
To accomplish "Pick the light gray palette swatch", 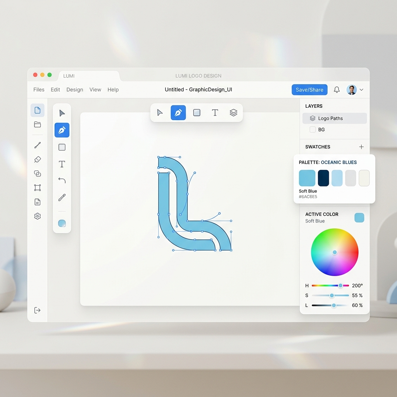I will coord(350,178).
